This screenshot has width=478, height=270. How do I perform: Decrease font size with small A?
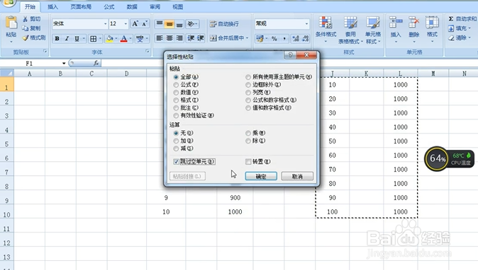[145, 24]
